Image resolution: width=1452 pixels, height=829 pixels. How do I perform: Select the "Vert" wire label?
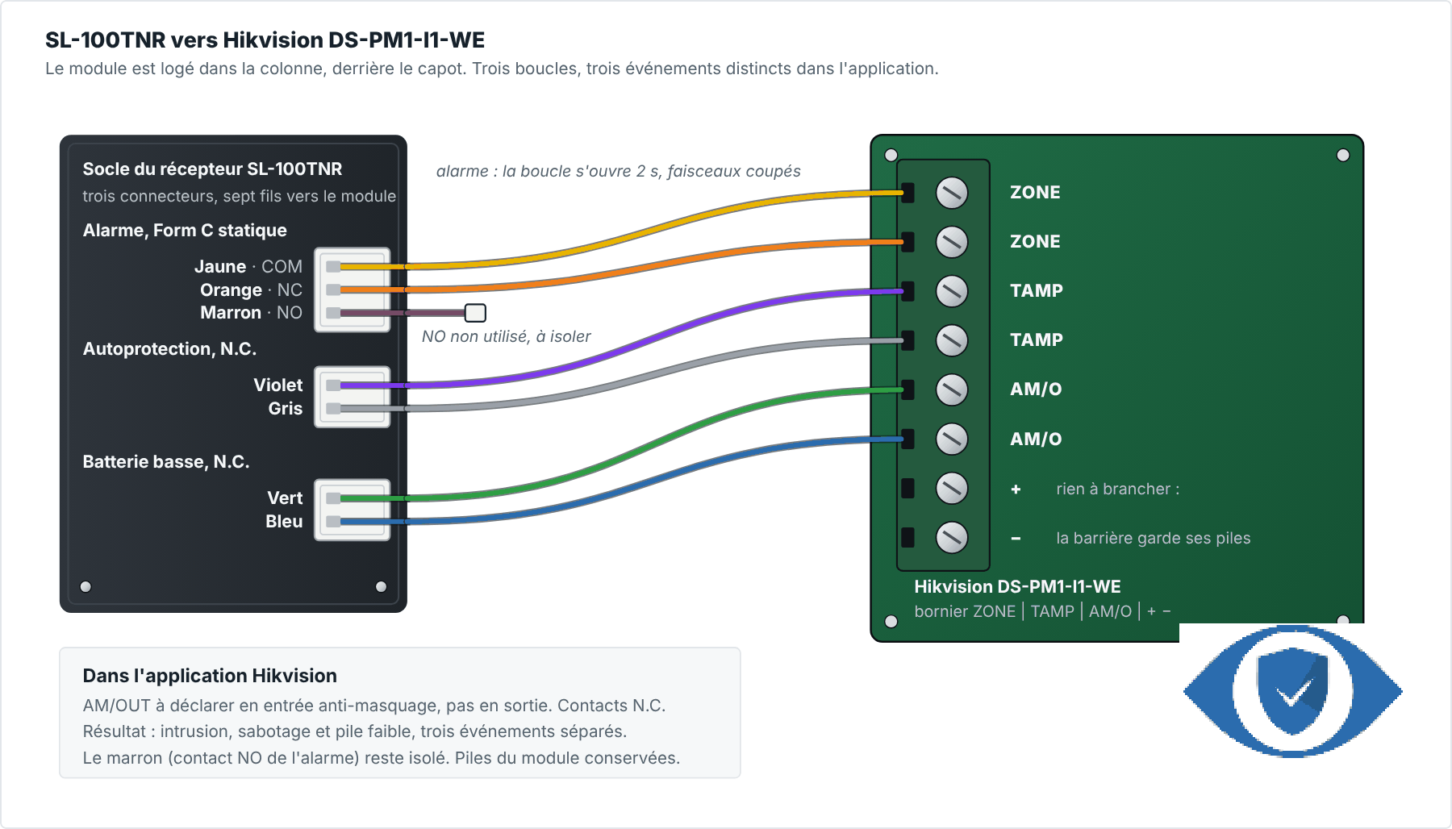click(x=285, y=498)
